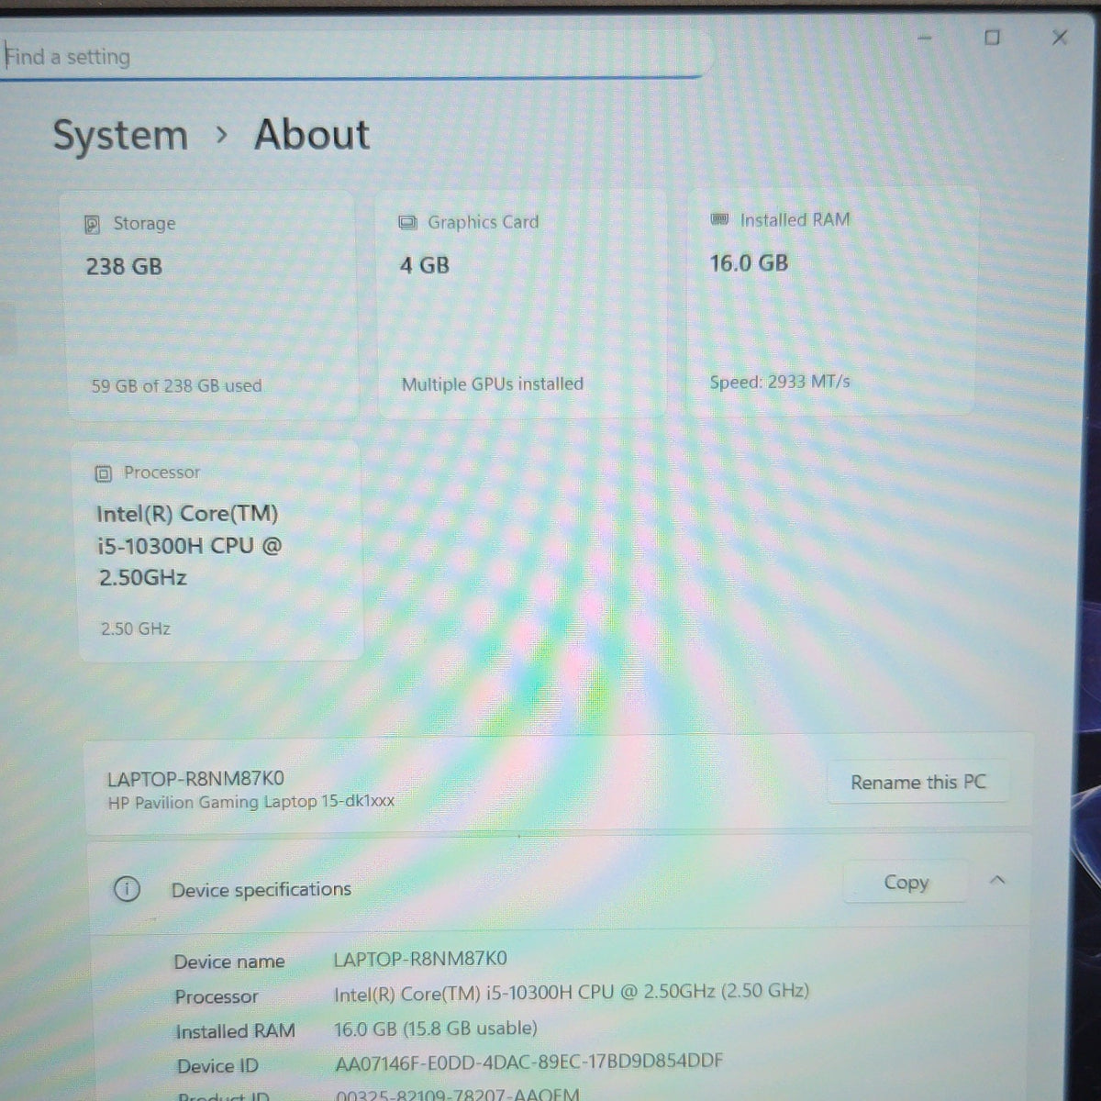This screenshot has width=1101, height=1101.
Task: Select the text 59 GB of 238 GB used
Action: coord(176,386)
